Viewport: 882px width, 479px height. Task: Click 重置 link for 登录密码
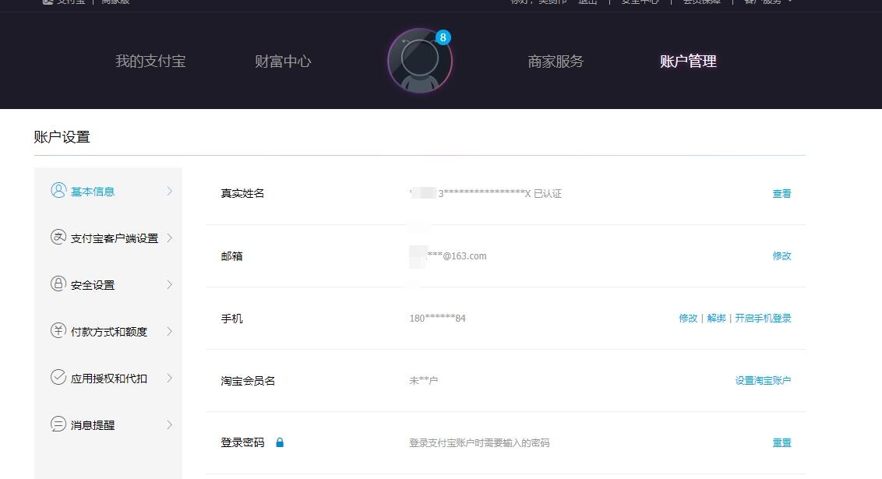point(781,443)
